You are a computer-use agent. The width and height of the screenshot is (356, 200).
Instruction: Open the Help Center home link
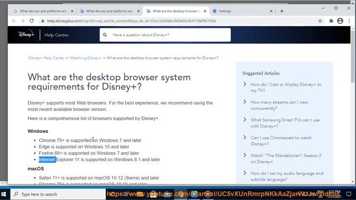(56, 35)
